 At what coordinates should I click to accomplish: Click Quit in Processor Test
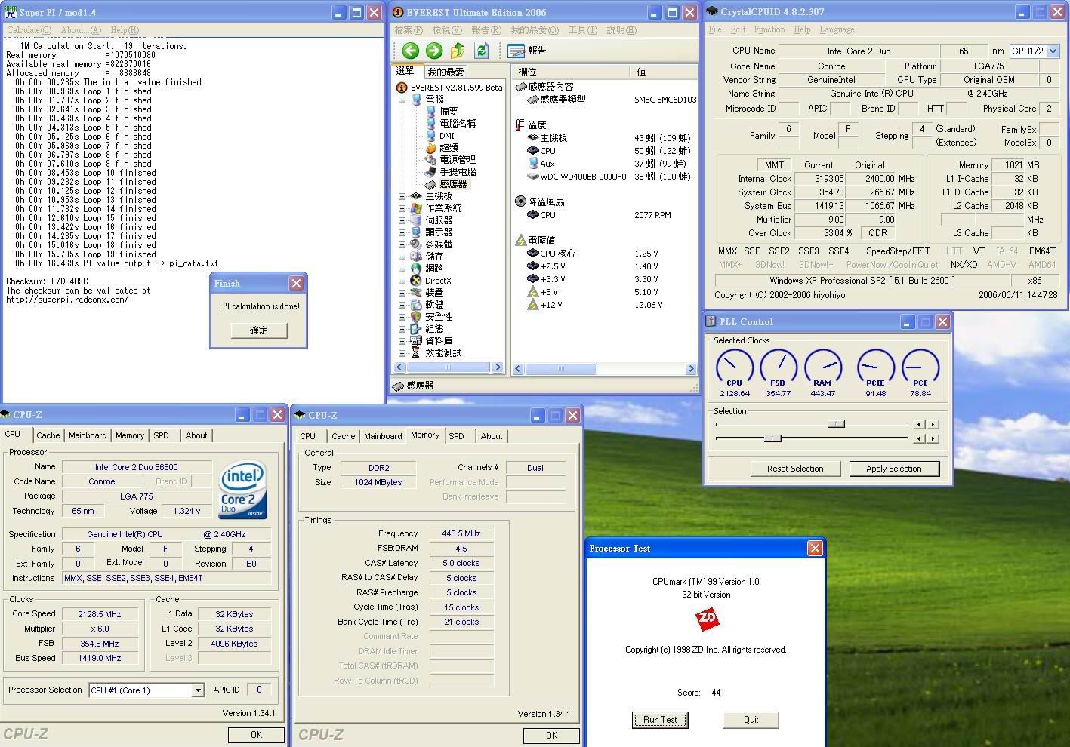coord(751,720)
